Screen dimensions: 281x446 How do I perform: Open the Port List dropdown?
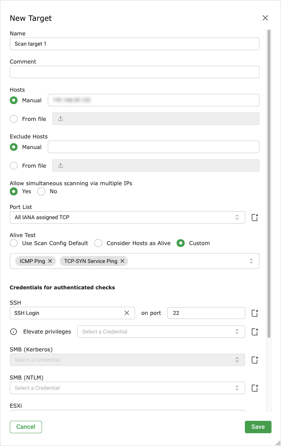click(x=127, y=217)
